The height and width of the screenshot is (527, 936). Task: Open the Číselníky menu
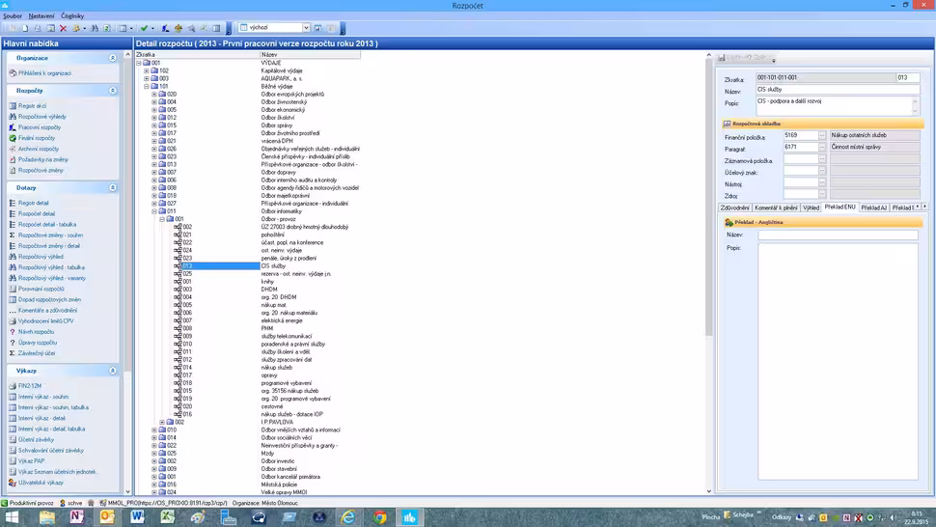[72, 15]
